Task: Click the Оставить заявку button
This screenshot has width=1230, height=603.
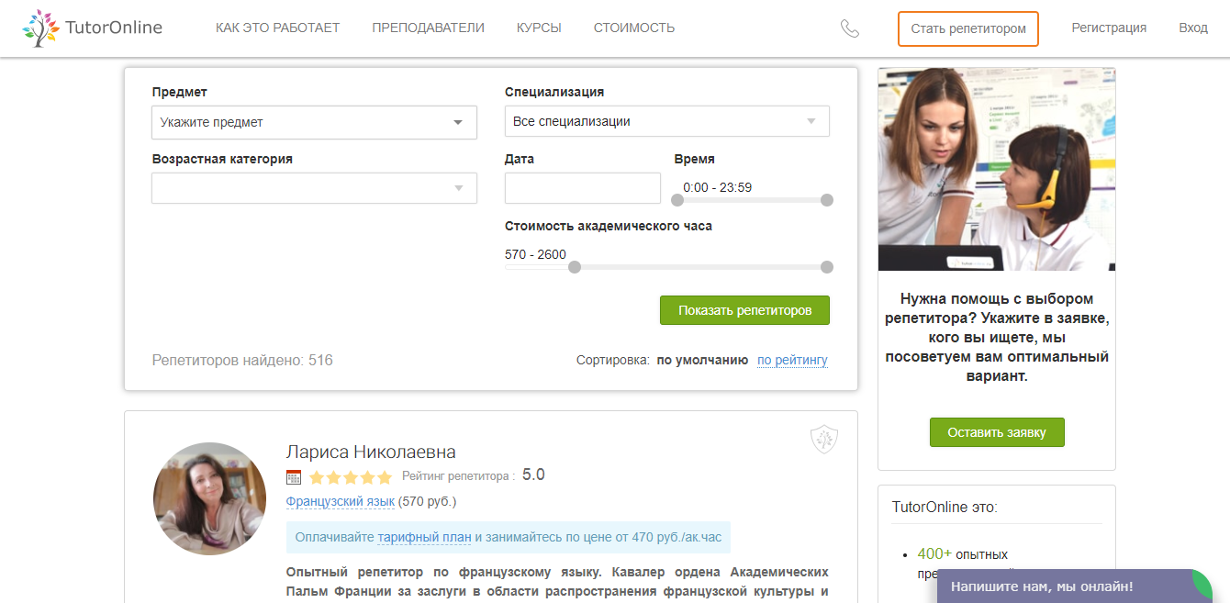Action: [997, 431]
